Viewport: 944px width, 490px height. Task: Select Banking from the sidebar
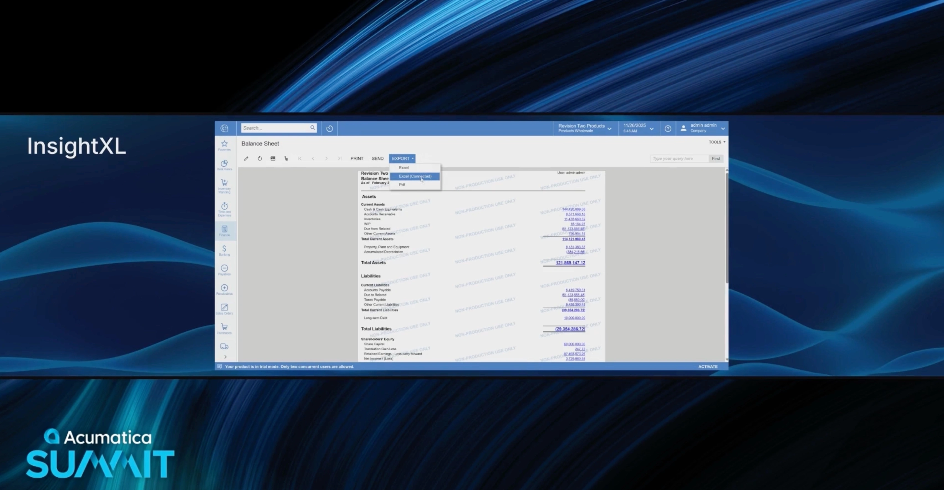tap(224, 250)
